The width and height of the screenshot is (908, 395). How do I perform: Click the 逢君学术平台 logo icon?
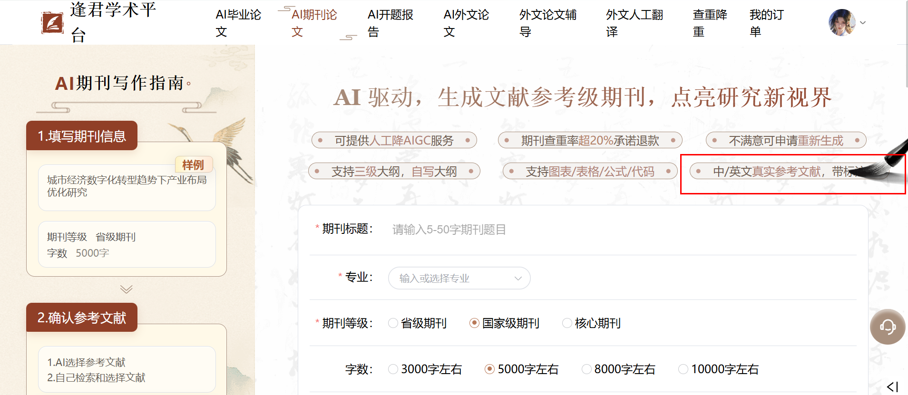(x=52, y=23)
